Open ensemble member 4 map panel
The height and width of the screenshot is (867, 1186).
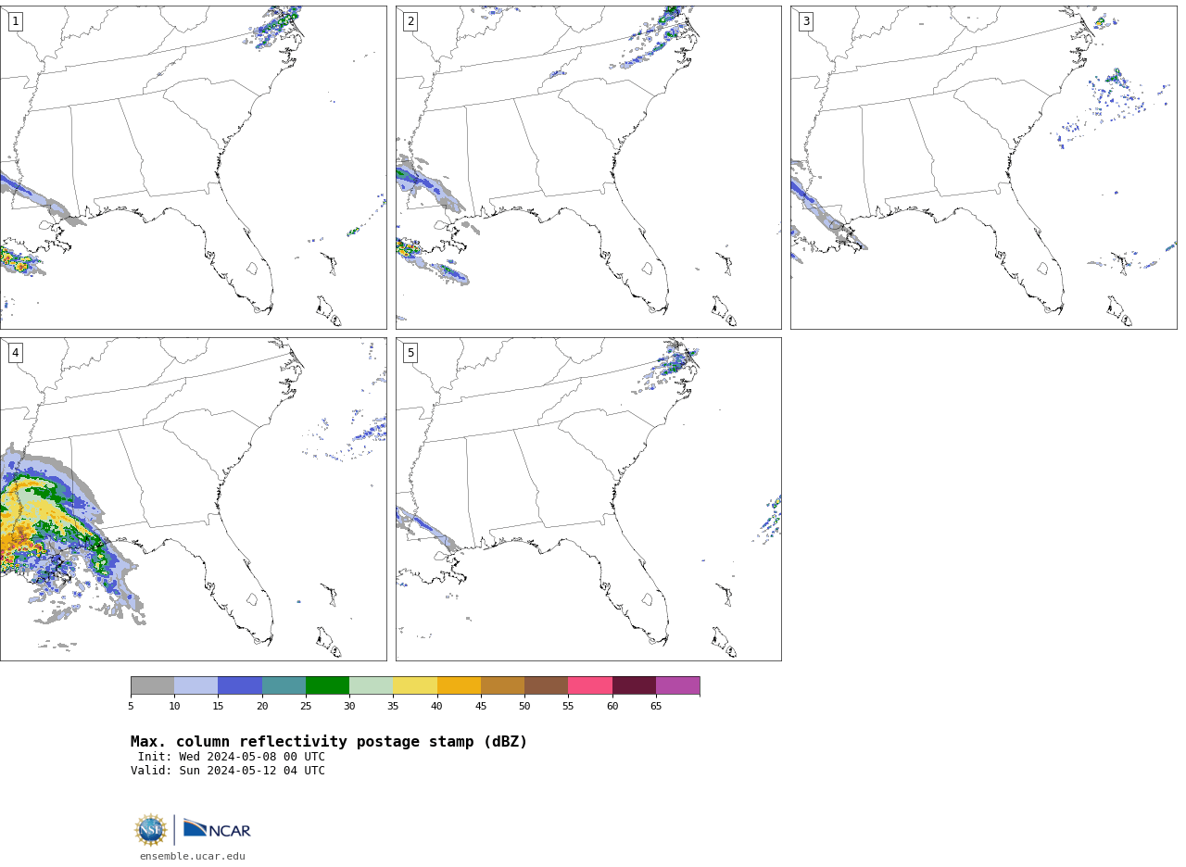193,499
